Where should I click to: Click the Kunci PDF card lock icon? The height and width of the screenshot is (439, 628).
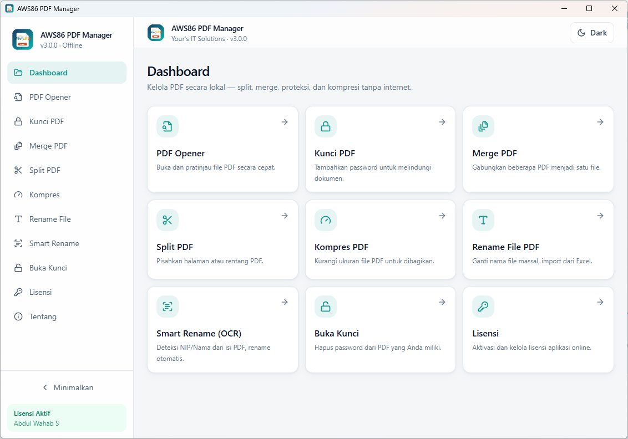326,126
